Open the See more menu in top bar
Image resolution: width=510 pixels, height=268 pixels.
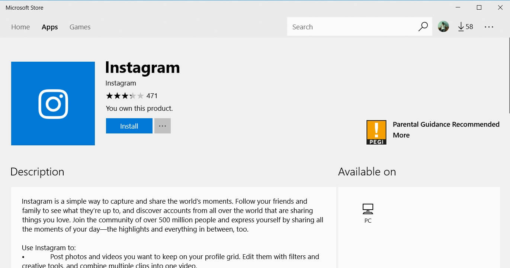coord(489,27)
